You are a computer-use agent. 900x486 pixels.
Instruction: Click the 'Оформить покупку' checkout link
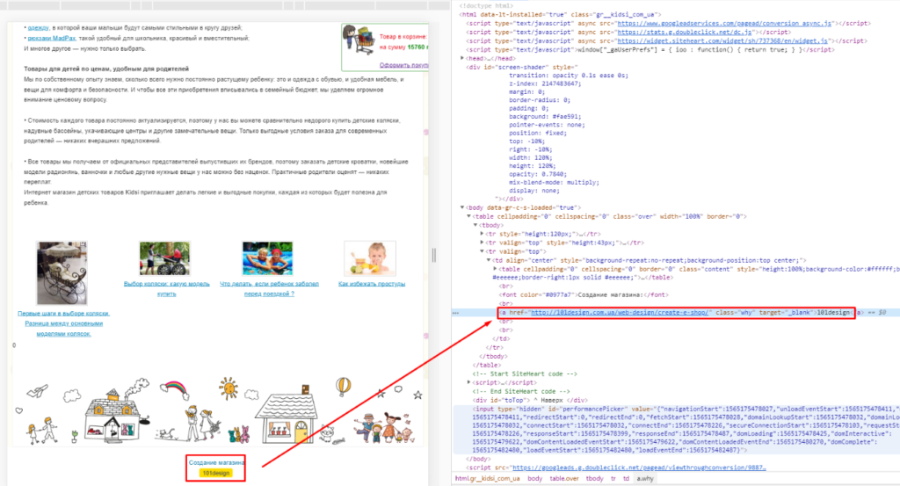point(403,64)
